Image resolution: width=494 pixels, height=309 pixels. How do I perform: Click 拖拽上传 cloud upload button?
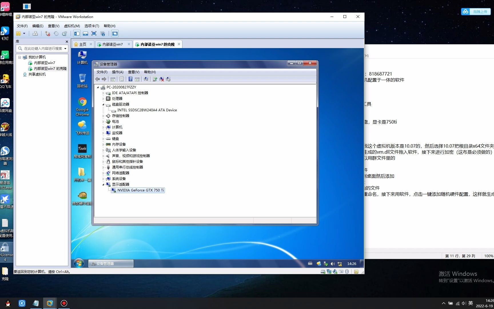476,11
